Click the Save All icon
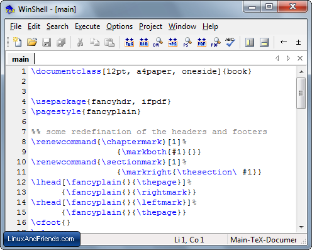 point(61,42)
